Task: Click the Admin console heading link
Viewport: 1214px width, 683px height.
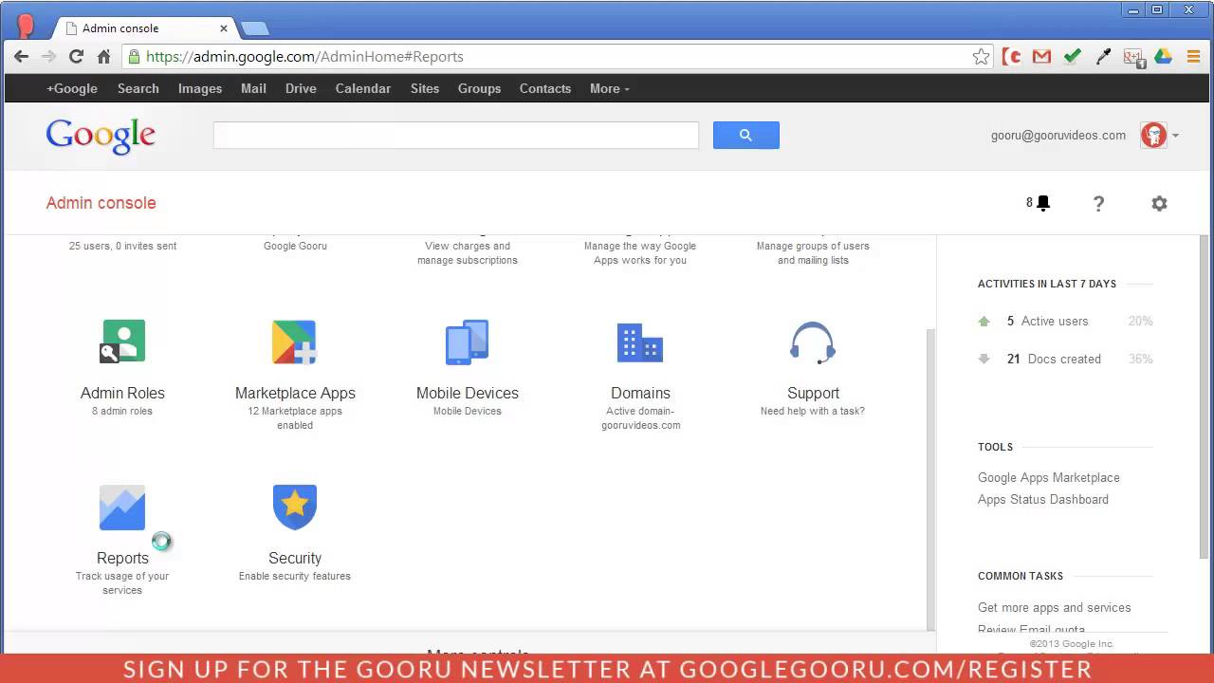Action: click(101, 203)
